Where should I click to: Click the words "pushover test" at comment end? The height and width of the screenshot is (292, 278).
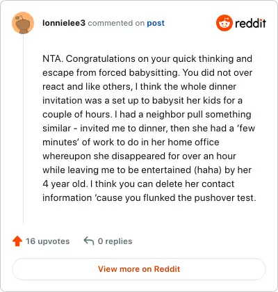225,198
